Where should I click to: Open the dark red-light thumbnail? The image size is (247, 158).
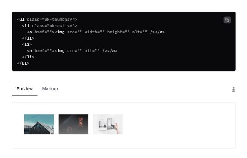73,124
